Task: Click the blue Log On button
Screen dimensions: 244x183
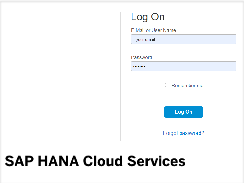Action: coord(184,112)
